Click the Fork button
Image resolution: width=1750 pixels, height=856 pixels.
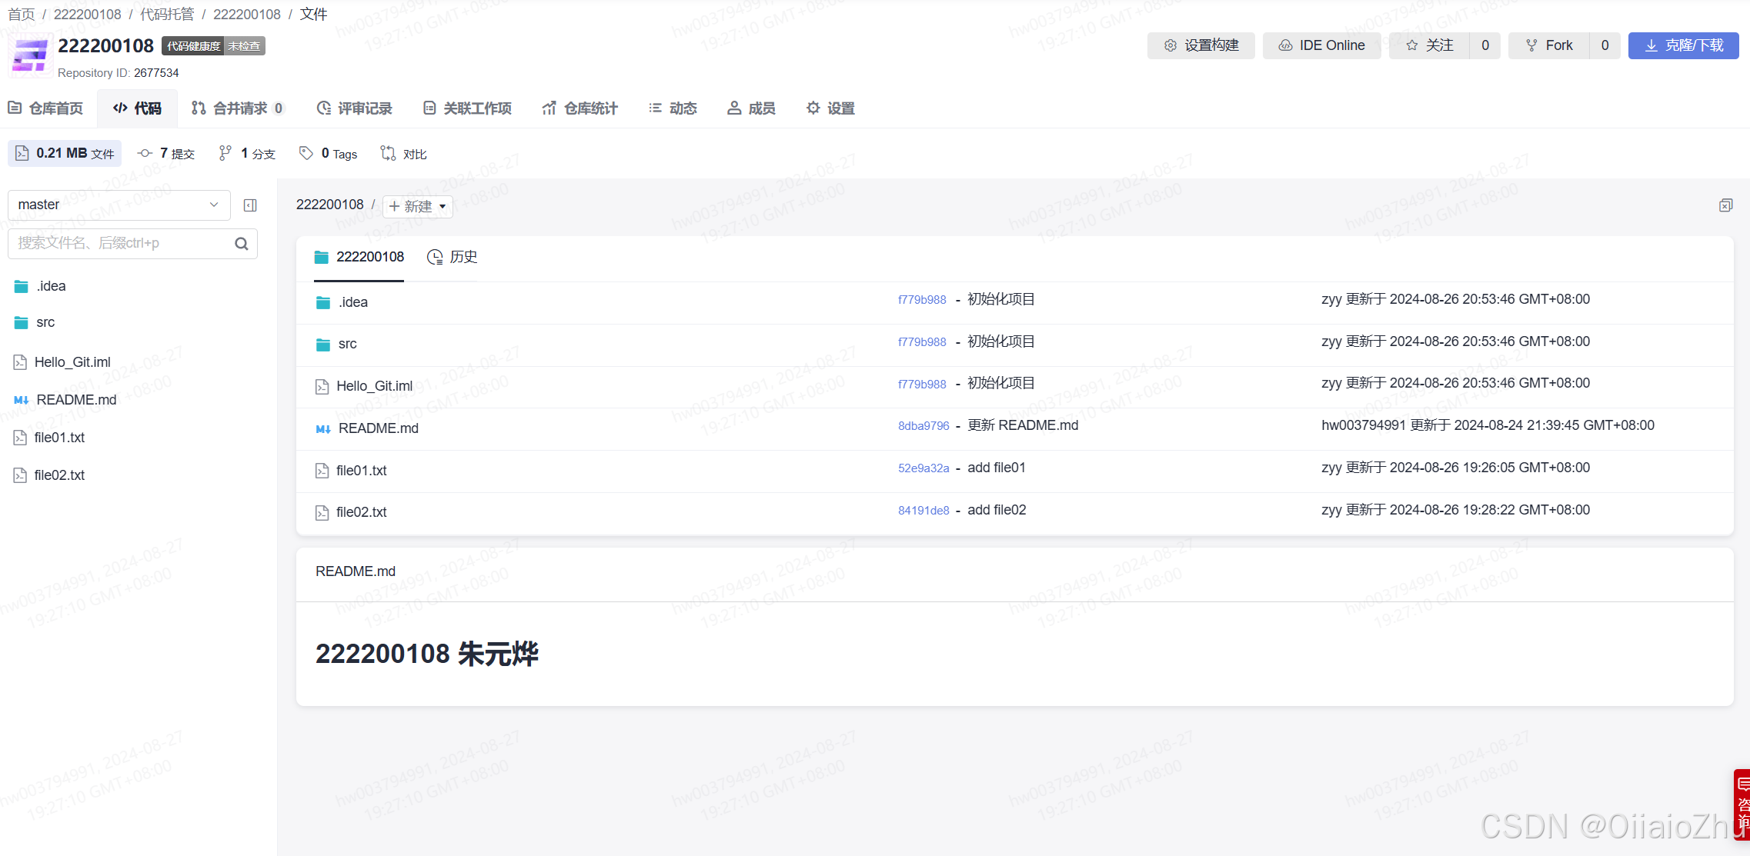coord(1549,45)
